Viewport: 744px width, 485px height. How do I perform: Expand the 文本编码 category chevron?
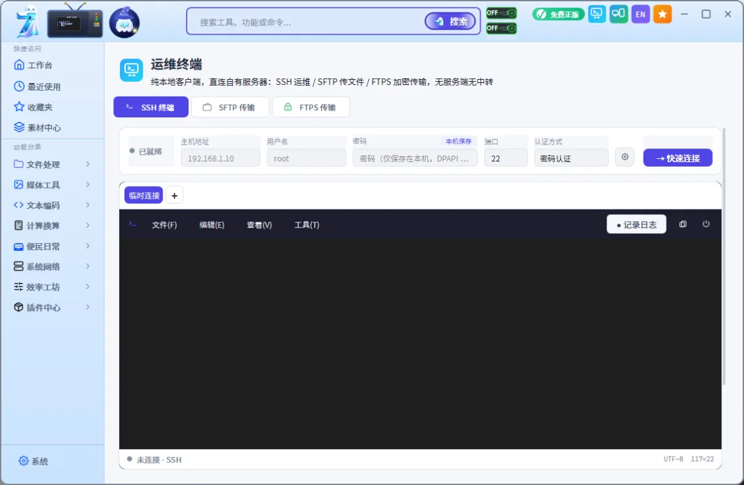87,205
